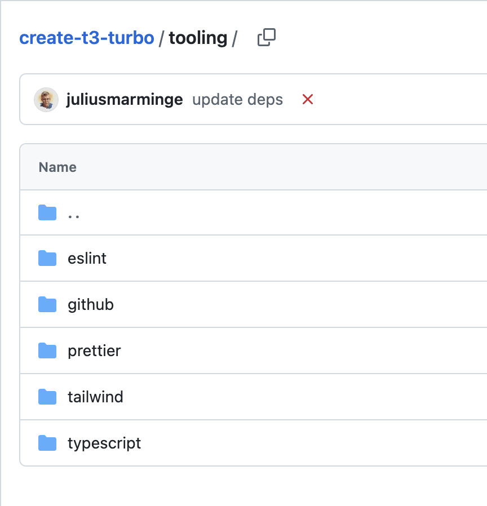Go up to parent directory ".."
Viewport: 487px width, 506px height.
click(x=74, y=216)
